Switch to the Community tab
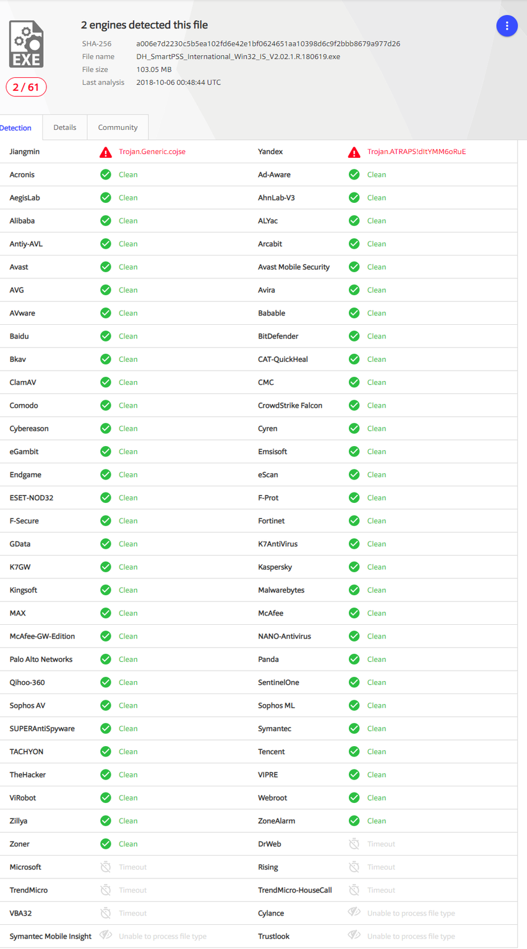 pyautogui.click(x=118, y=127)
